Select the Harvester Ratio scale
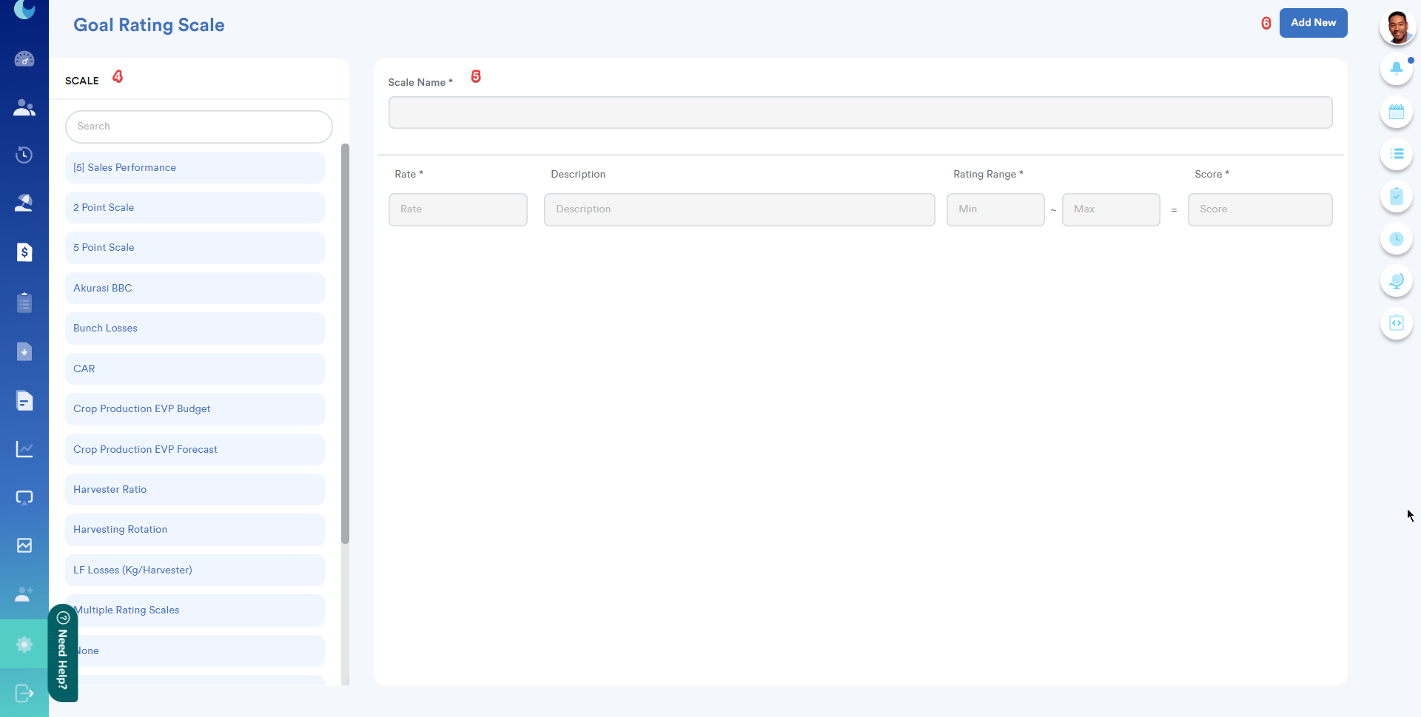1421x717 pixels. click(195, 490)
